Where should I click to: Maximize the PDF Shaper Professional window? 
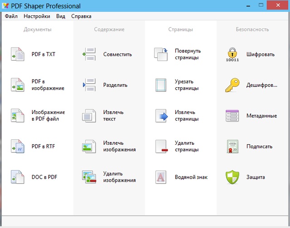pos(261,5)
